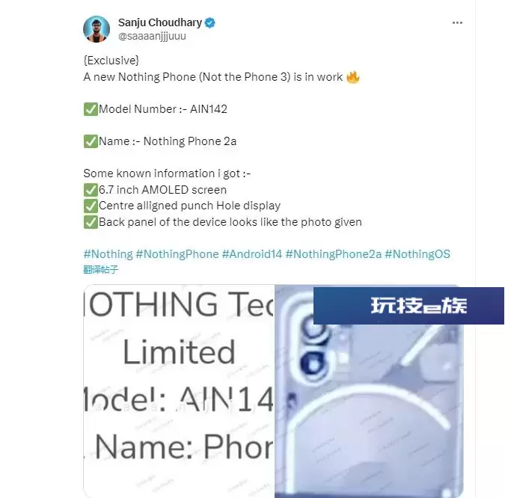Click the checkmark beside 6.7 inch AMOLED
This screenshot has width=505, height=498.
coord(91,190)
